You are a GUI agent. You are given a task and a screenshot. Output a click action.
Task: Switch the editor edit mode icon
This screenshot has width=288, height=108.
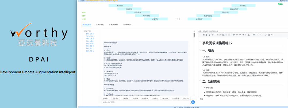269,34
